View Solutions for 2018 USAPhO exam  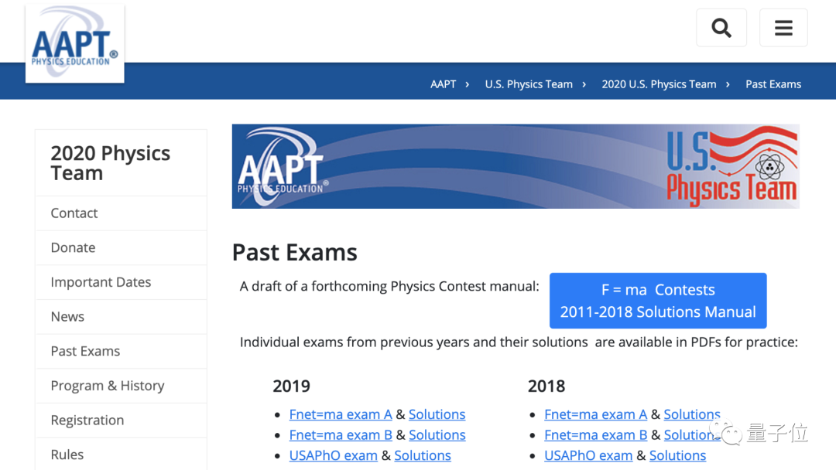pyautogui.click(x=677, y=456)
